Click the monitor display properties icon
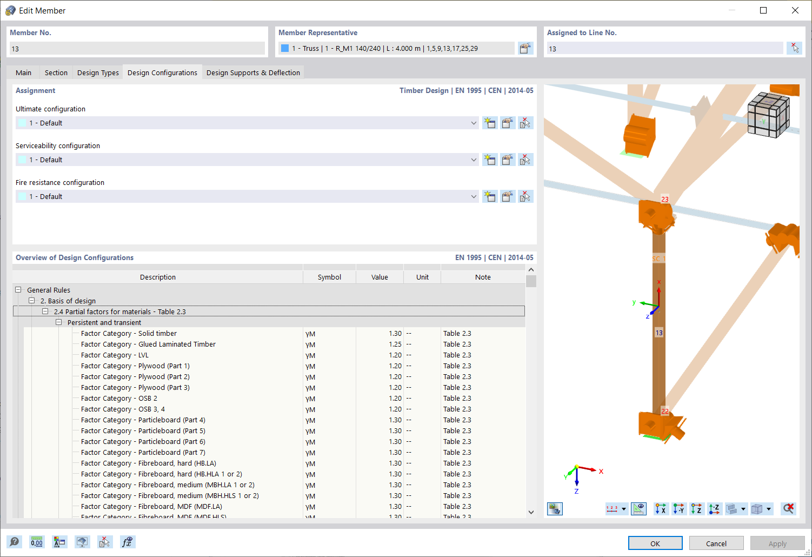Viewport: 812px width, 557px height. tap(82, 542)
